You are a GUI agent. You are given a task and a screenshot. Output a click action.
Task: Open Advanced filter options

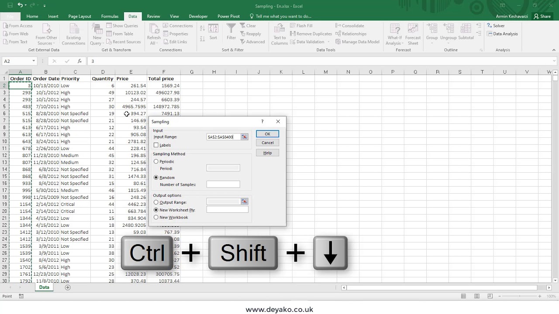252,42
